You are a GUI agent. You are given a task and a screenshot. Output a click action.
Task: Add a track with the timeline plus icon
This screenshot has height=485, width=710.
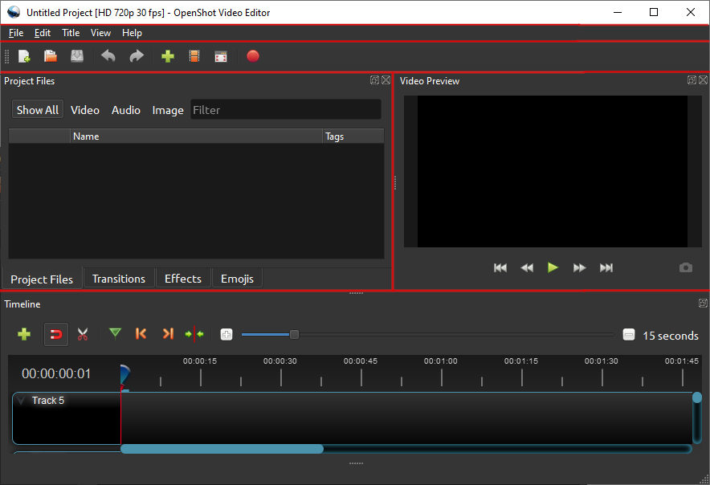click(x=24, y=334)
